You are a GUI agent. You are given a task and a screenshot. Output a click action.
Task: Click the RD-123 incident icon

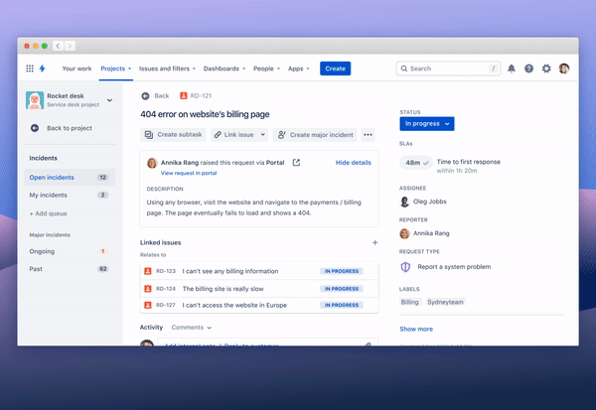pos(148,271)
